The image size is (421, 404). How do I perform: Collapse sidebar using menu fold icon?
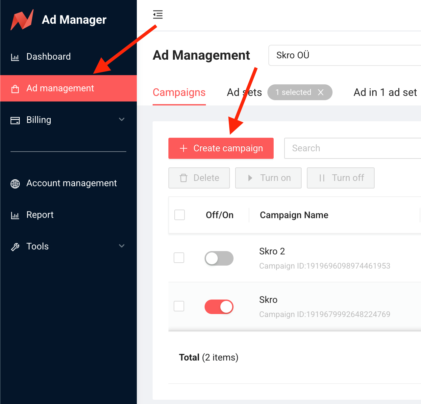[158, 14]
